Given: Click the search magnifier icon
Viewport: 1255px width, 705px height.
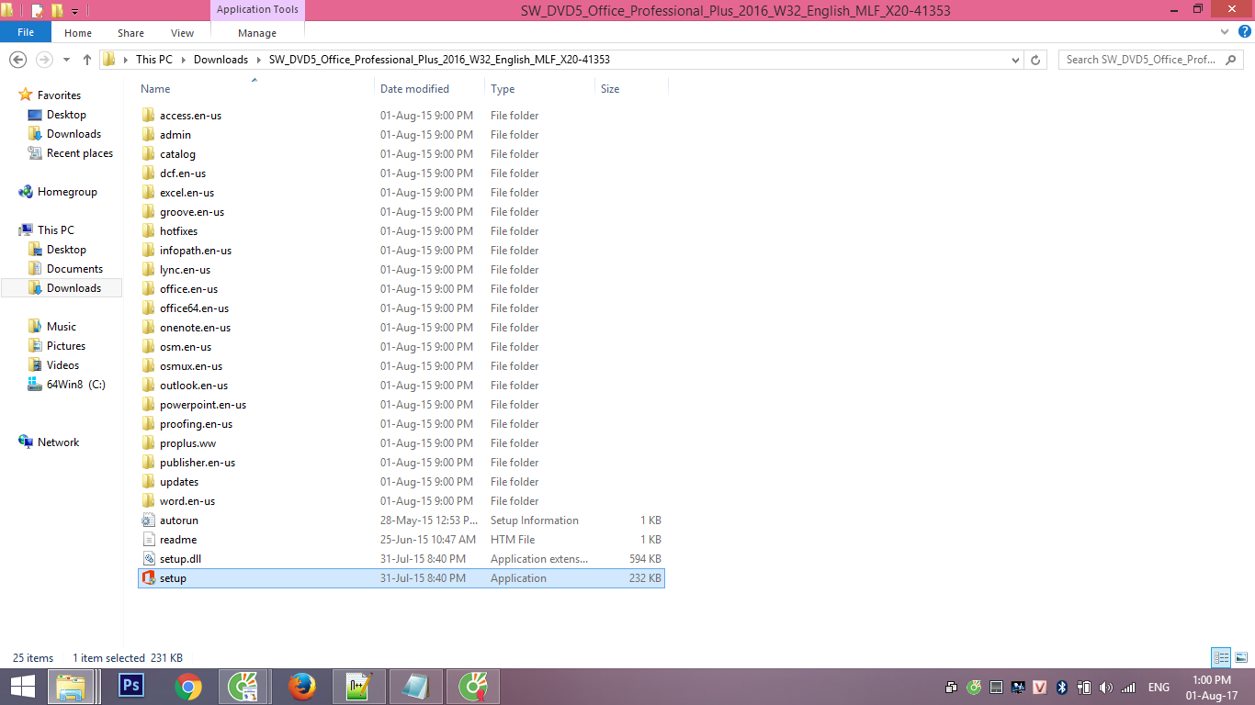Looking at the screenshot, I should click(1233, 60).
